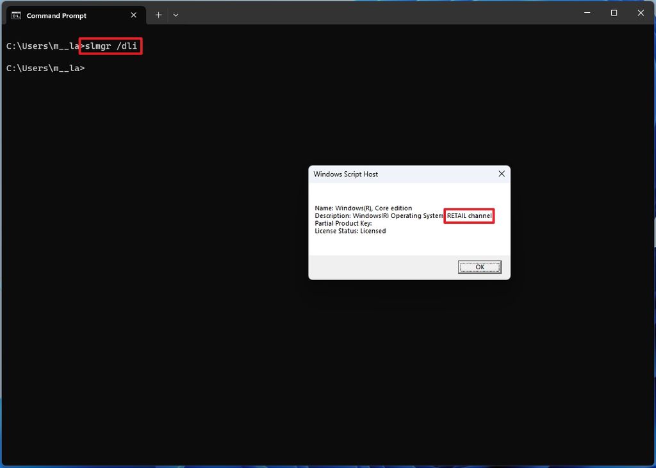
Task: Expand the new tab profiles dropdown chevron
Action: (176, 15)
